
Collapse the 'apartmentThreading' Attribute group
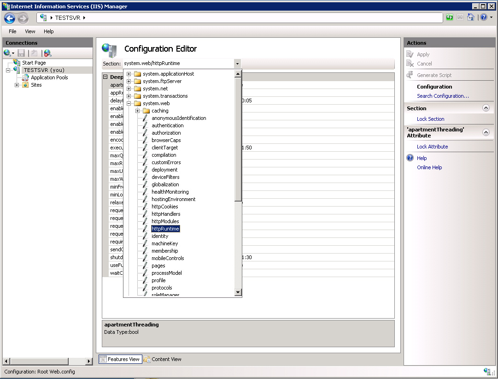tap(486, 132)
